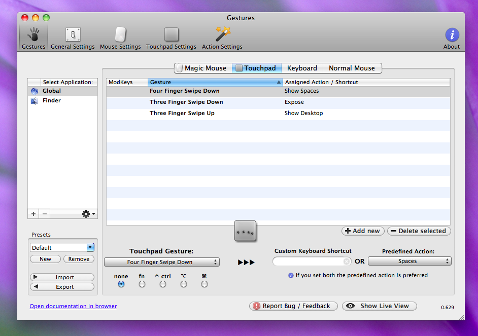Click the Add new button
The width and height of the screenshot is (478, 336).
coord(362,231)
